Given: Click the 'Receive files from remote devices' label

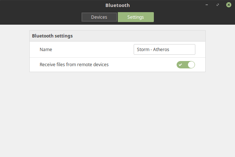Looking at the screenshot, I should [74, 65].
